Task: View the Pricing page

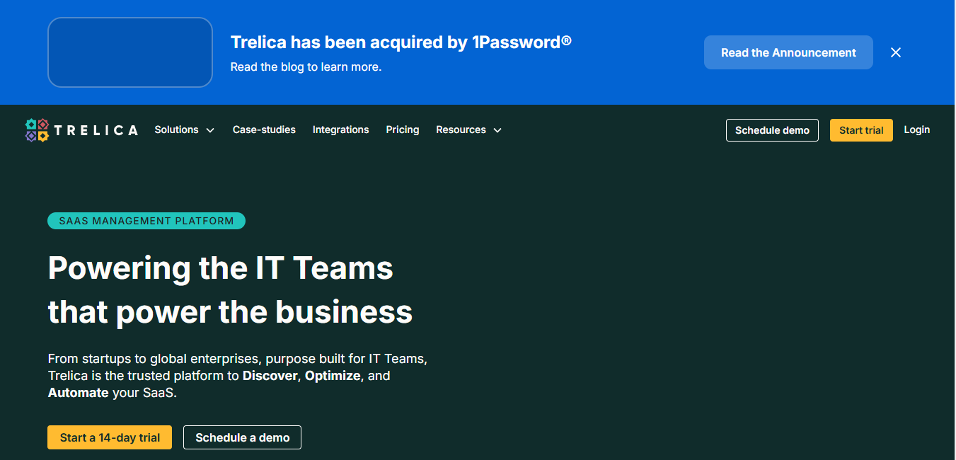Action: [403, 130]
